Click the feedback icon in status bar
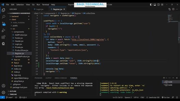The image size is (180, 101). coord(173,97)
